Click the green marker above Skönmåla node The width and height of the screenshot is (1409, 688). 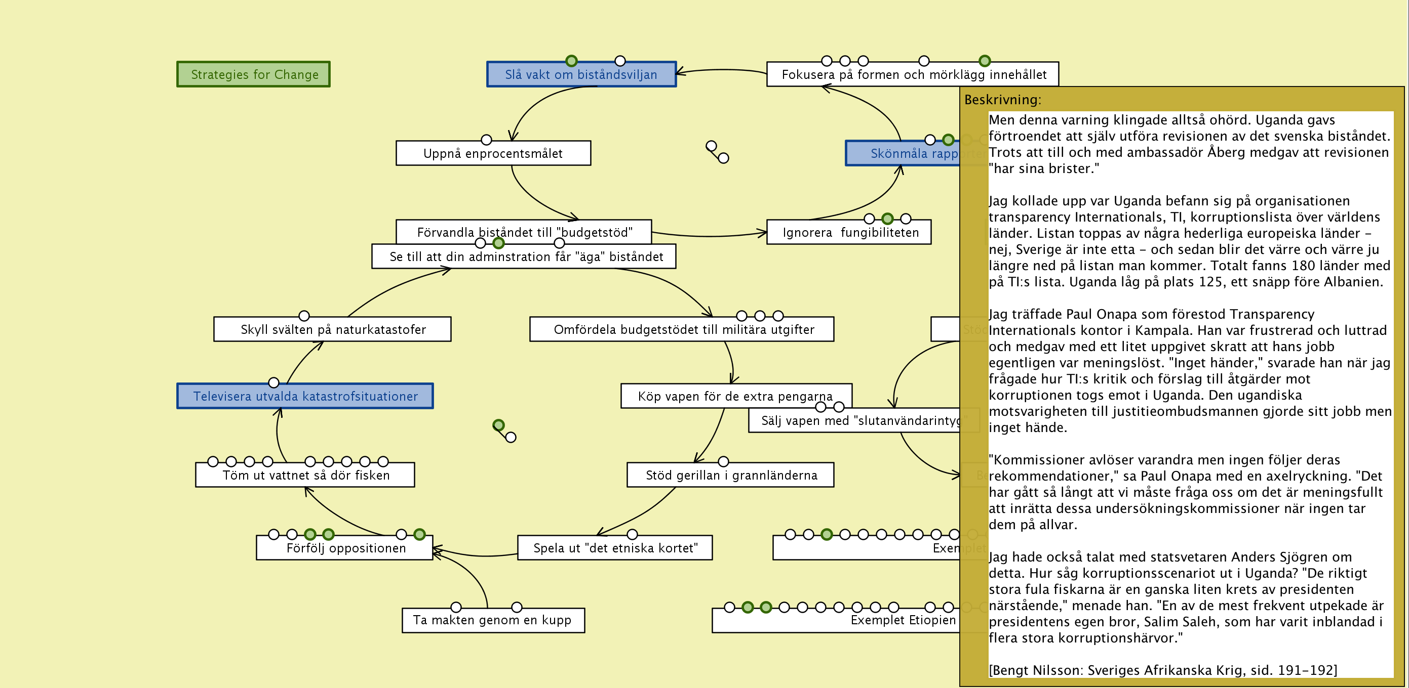tap(948, 140)
